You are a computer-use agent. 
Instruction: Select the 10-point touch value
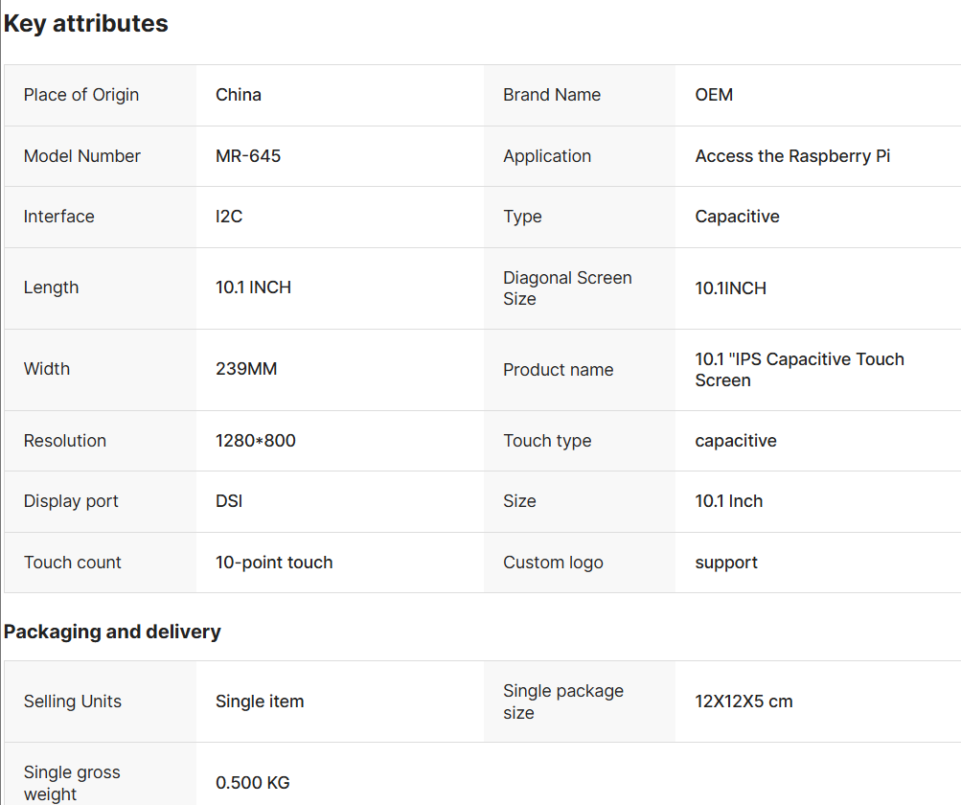click(x=274, y=563)
